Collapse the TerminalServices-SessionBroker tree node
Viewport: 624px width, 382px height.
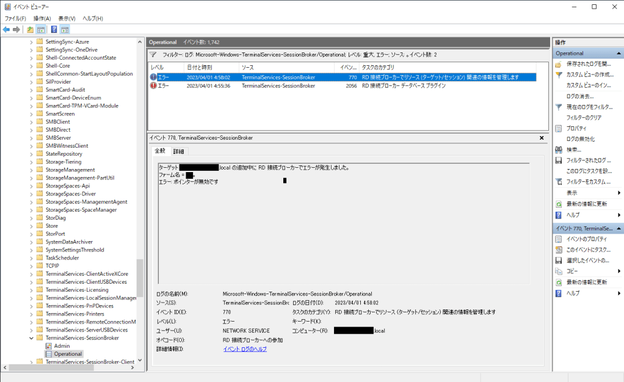[x=32, y=338]
